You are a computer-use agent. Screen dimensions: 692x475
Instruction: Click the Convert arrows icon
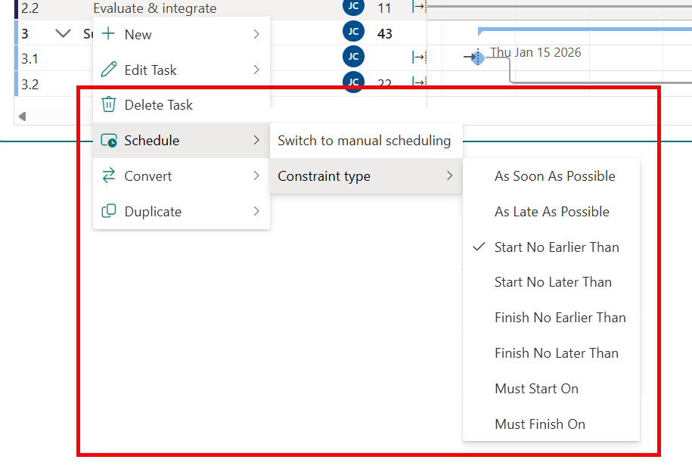(x=109, y=175)
